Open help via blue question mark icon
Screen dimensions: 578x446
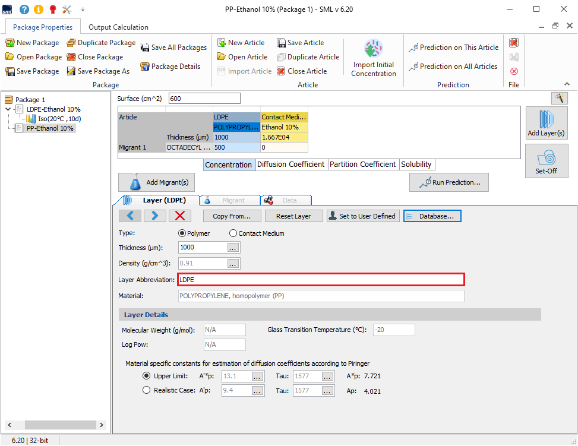click(x=24, y=10)
